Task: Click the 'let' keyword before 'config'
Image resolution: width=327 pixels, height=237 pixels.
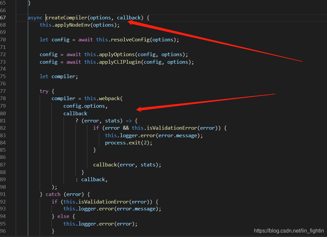Action: click(44, 40)
